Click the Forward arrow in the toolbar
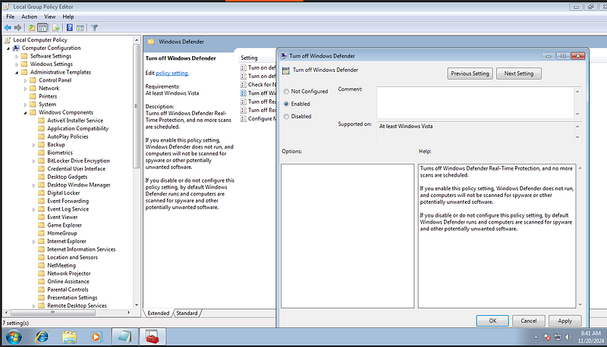The width and height of the screenshot is (607, 347). click(17, 28)
